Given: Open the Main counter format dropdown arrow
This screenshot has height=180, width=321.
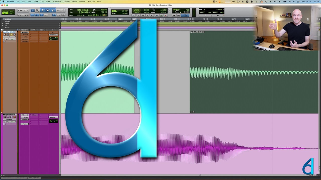Looking at the screenshot, I should 90,10.
